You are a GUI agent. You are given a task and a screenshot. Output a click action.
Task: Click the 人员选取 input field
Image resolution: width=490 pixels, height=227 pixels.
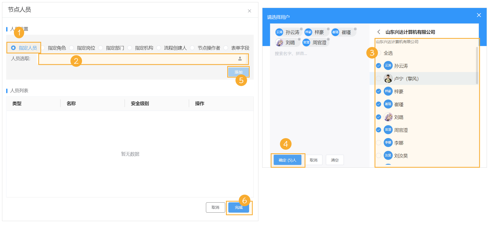pos(143,59)
